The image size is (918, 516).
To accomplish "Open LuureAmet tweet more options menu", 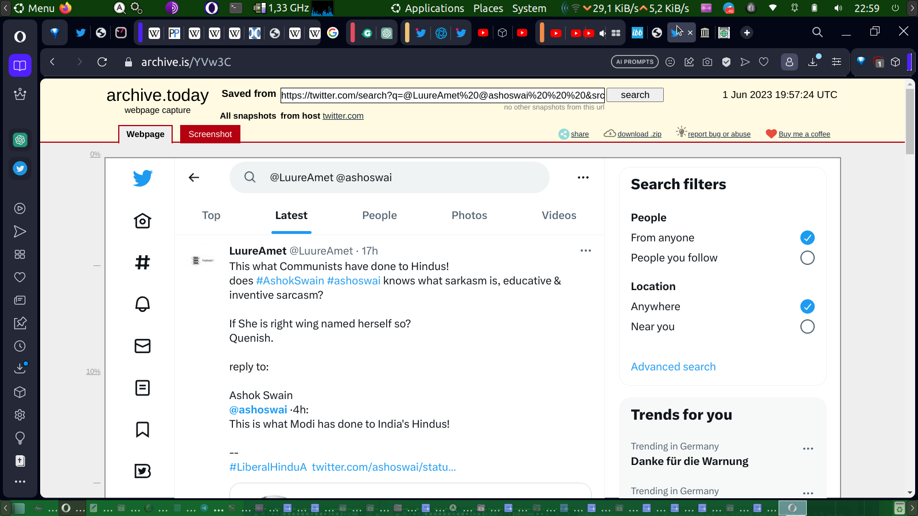I will point(585,251).
